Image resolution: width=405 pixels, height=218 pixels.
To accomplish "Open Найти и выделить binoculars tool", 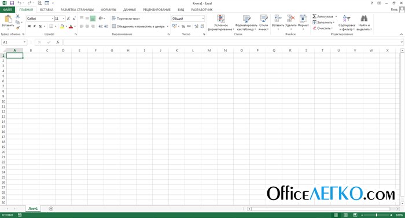I will tap(364, 23).
